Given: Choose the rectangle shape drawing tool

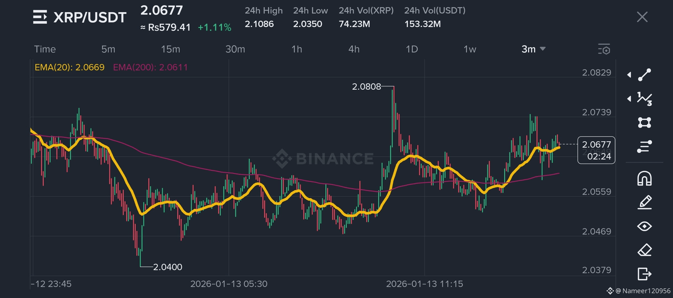Looking at the screenshot, I should click(644, 123).
